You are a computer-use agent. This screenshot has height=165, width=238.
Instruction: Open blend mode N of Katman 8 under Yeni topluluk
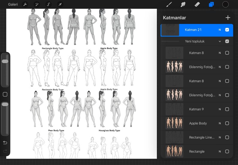[220, 53]
